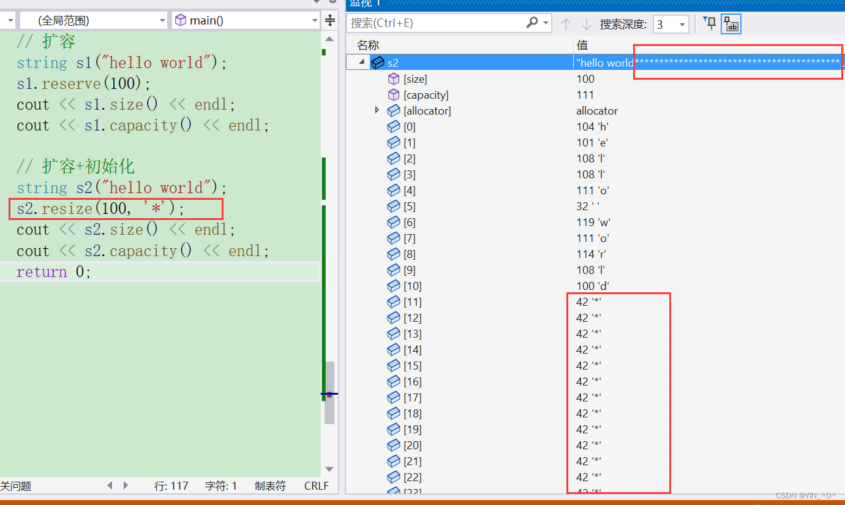Click the [size] property icon
This screenshot has height=505, width=845.
pos(394,78)
